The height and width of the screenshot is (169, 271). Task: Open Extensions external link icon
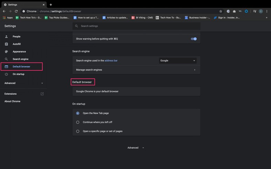point(42,94)
